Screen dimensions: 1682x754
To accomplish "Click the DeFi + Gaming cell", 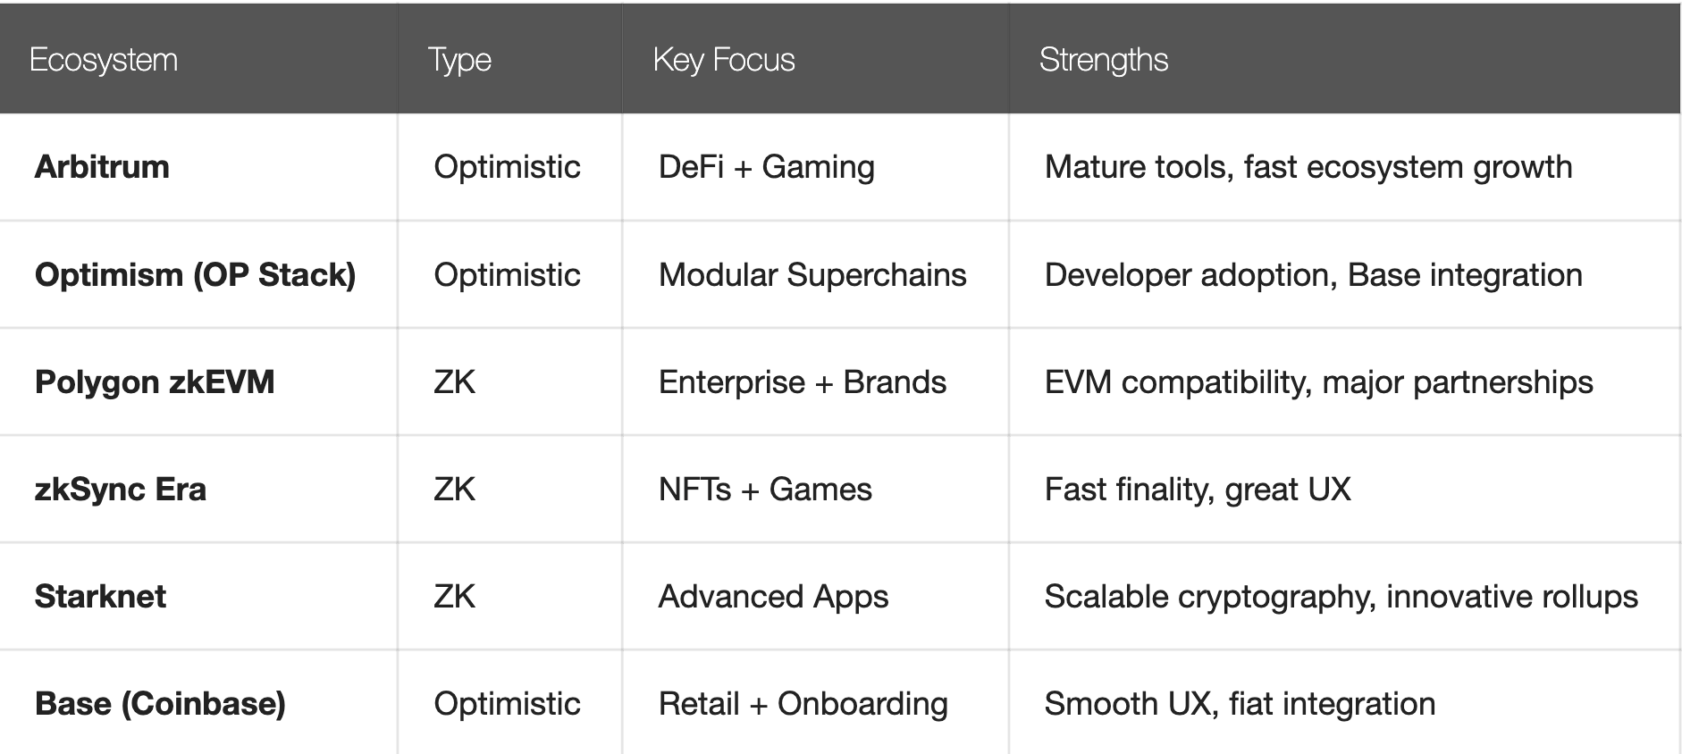I will tap(767, 167).
